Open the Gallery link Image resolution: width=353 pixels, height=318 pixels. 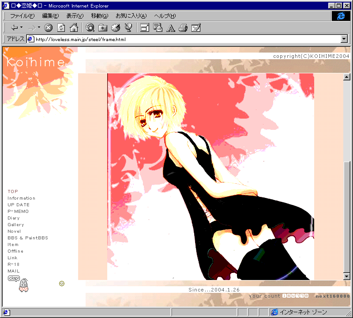pyautogui.click(x=16, y=225)
